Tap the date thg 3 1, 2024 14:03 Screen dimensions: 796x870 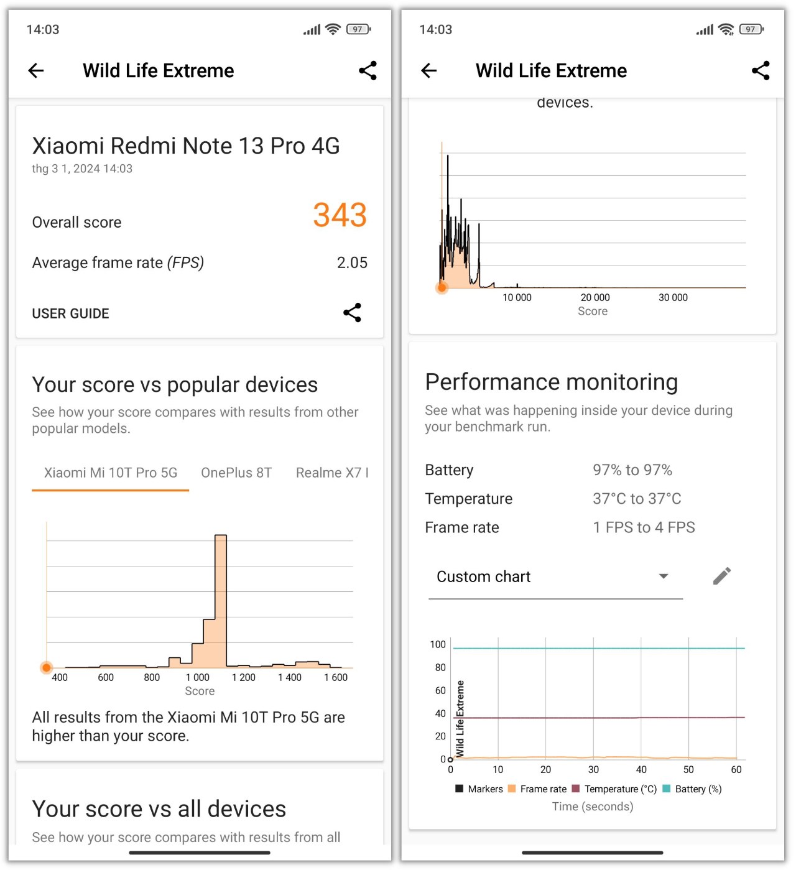82,169
